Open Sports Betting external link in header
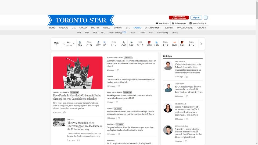Image resolution: width=258 pixels, height=145 pixels. click(x=198, y=23)
